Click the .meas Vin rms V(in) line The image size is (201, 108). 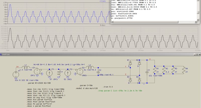tap(45, 93)
